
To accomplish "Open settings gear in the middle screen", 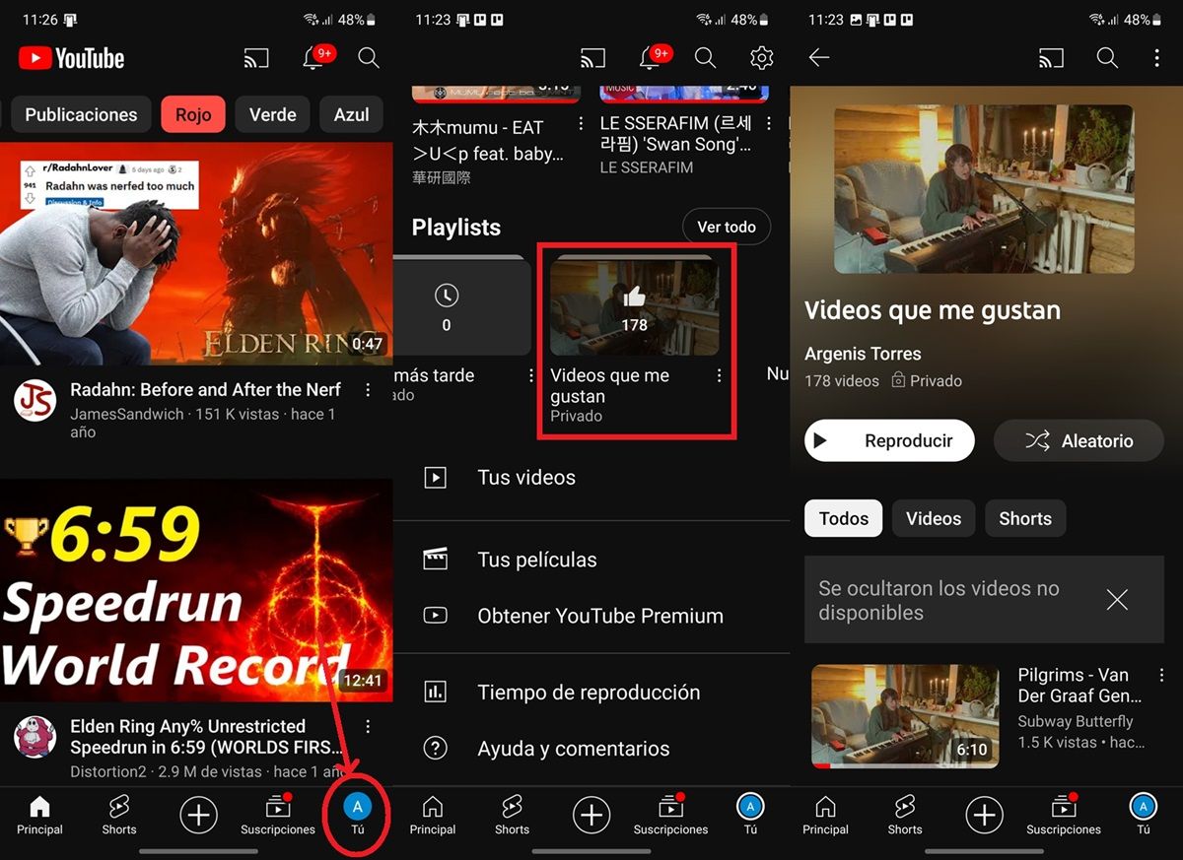I will coord(761,58).
